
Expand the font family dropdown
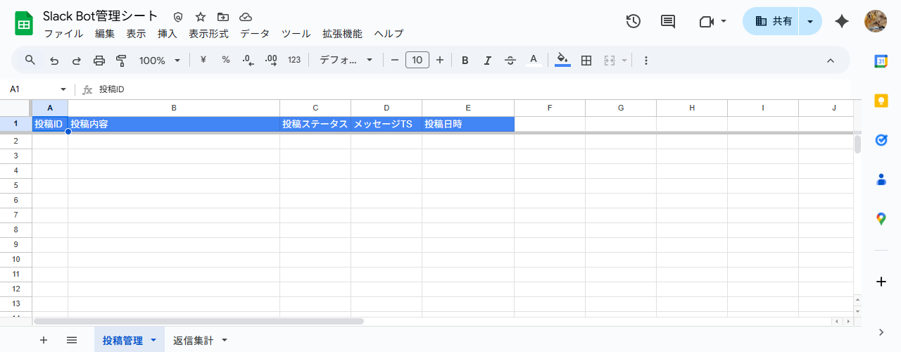tap(346, 61)
